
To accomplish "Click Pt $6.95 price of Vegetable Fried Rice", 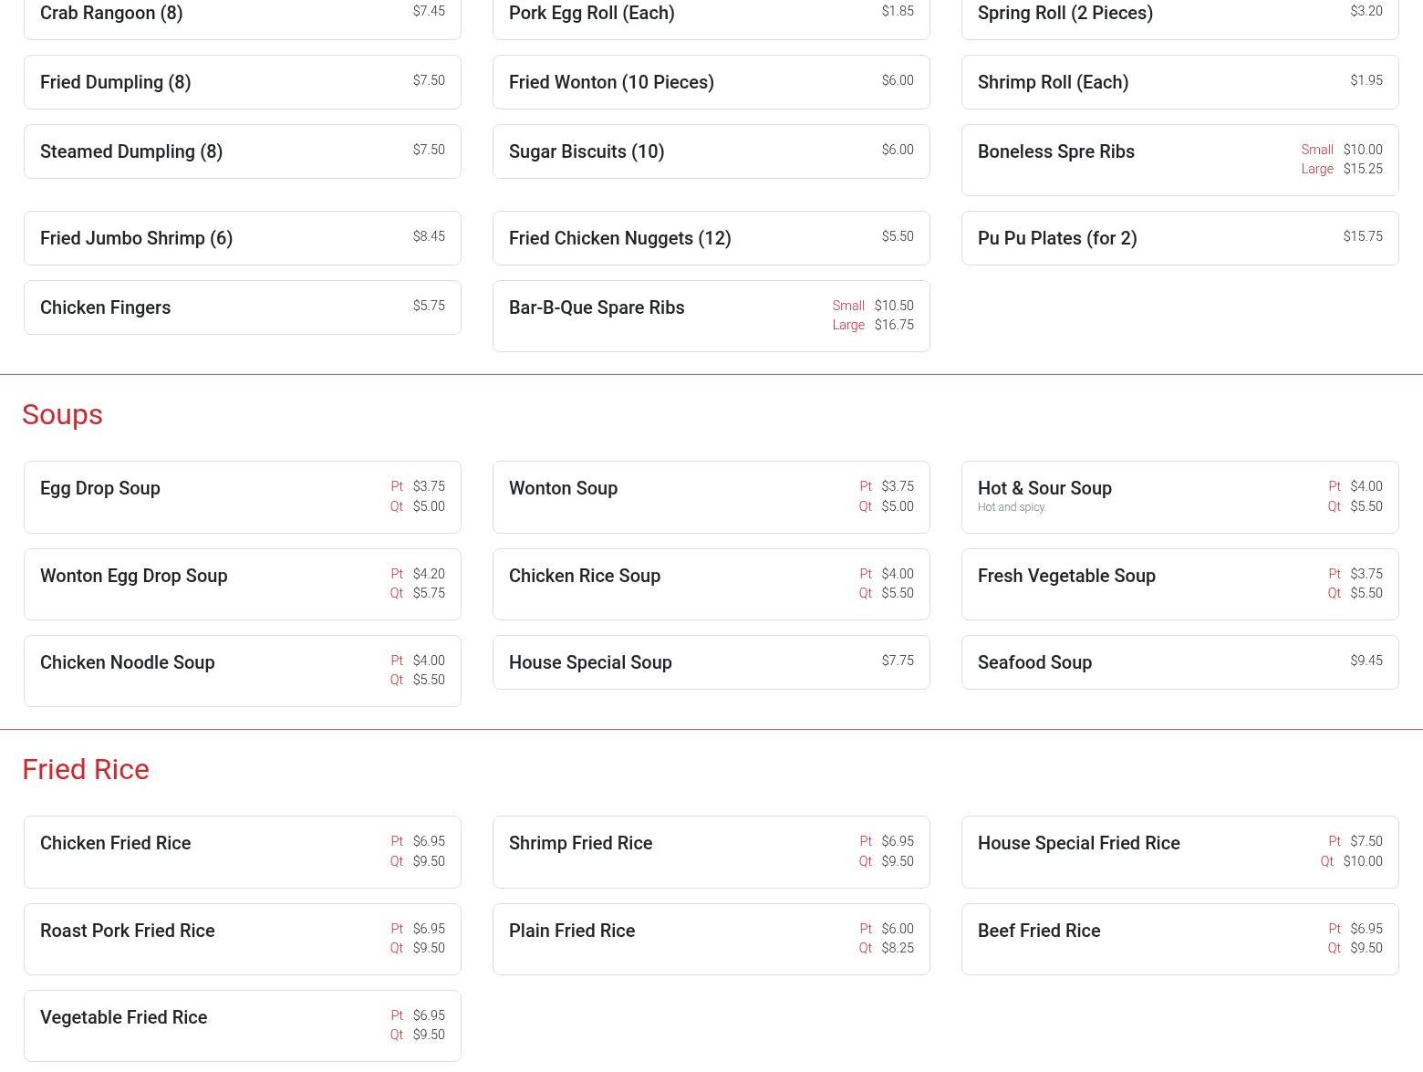I will point(418,1015).
